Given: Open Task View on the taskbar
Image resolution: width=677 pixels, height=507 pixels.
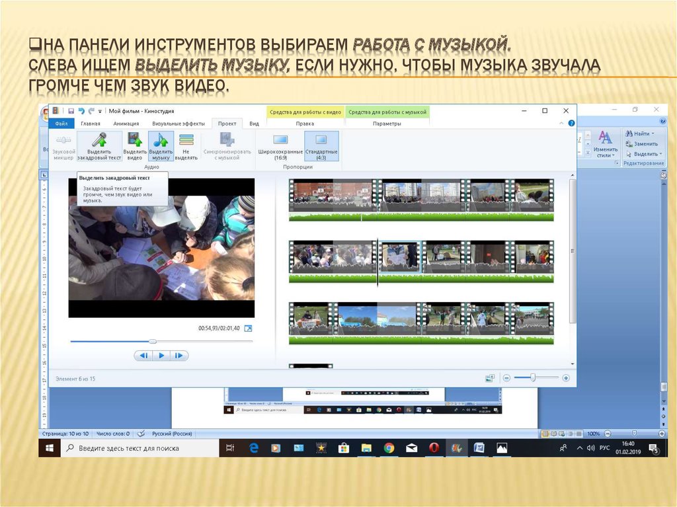Looking at the screenshot, I should pyautogui.click(x=230, y=448).
